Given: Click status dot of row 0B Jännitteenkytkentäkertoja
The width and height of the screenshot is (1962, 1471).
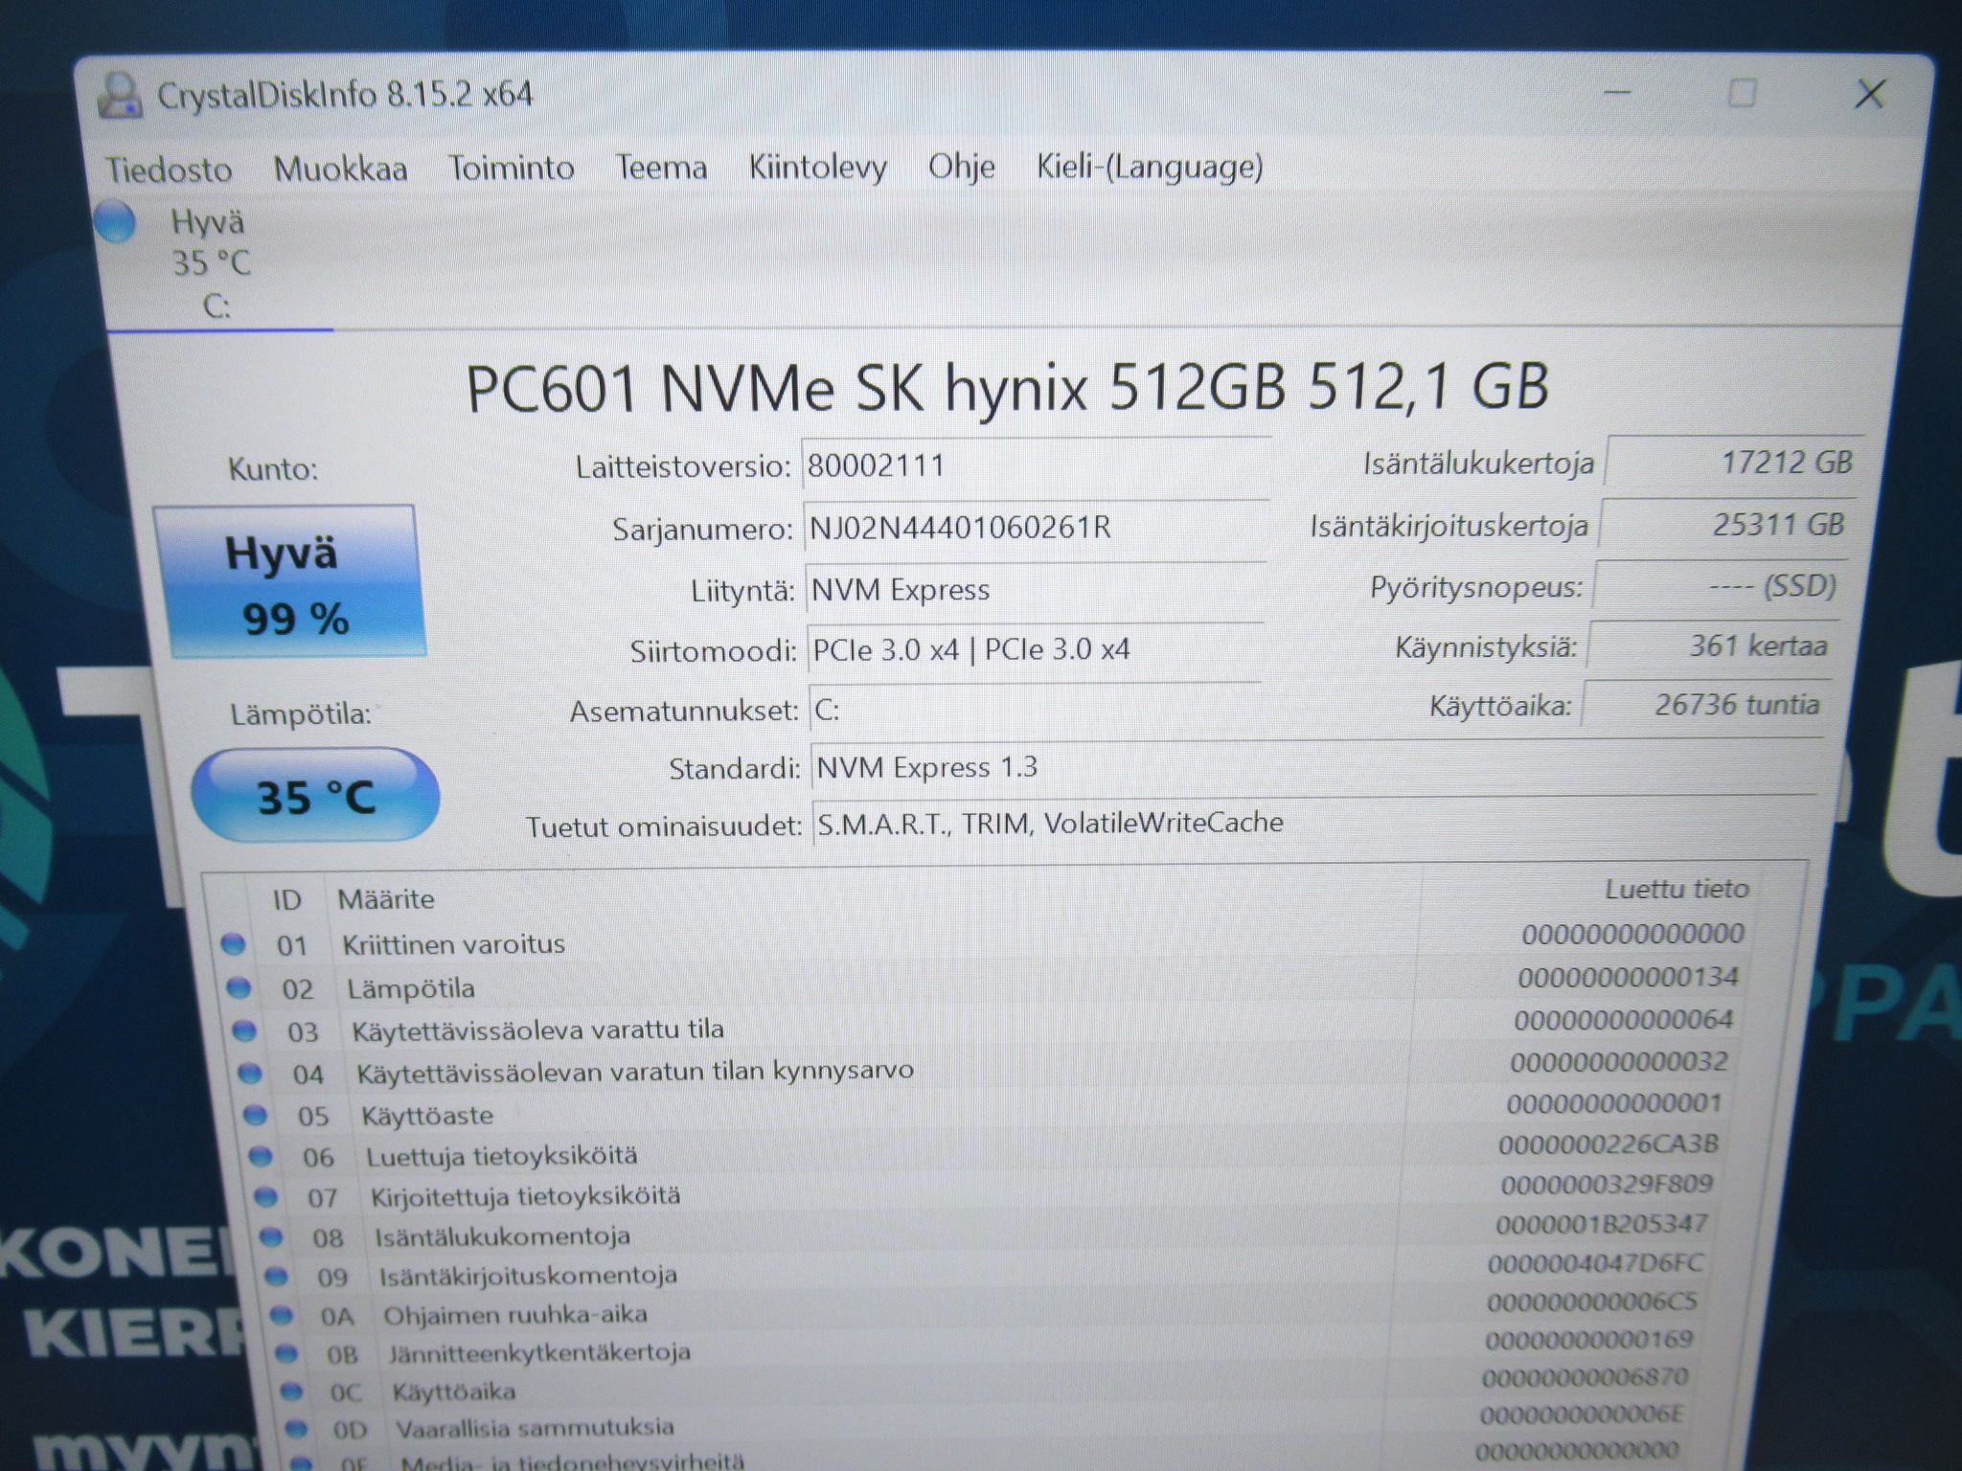Looking at the screenshot, I should coord(285,1354).
